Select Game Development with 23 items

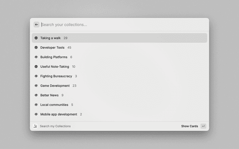click(x=55, y=86)
